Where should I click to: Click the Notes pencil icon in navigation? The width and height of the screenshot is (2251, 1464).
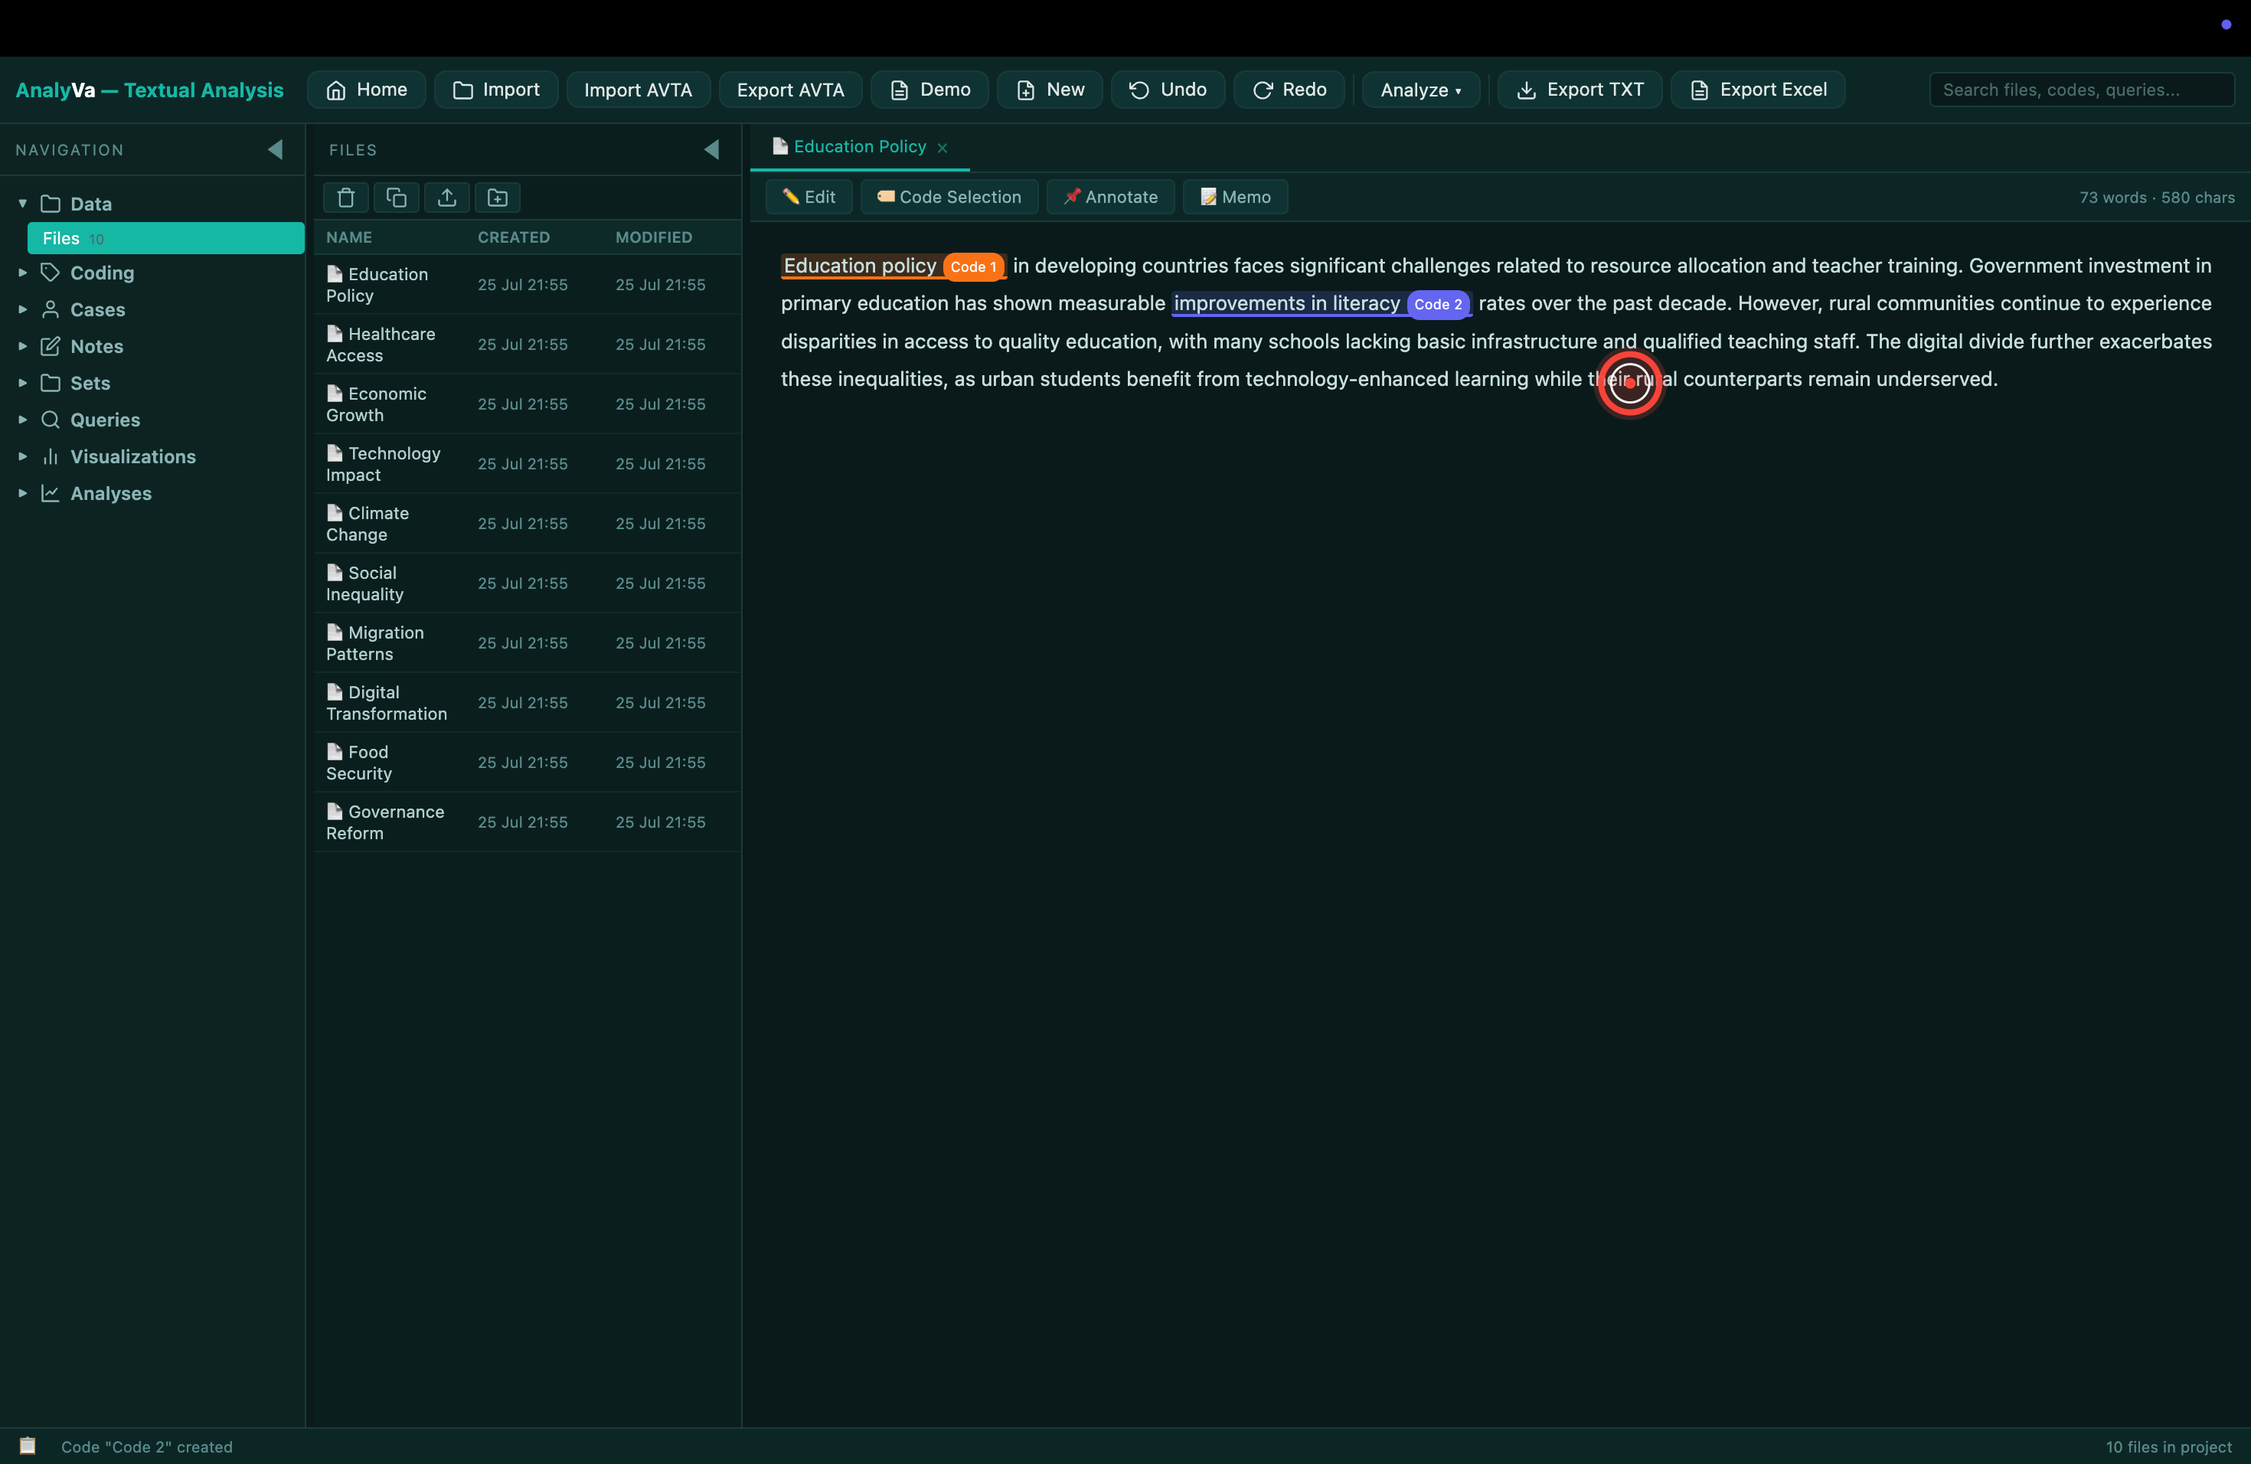pos(50,346)
